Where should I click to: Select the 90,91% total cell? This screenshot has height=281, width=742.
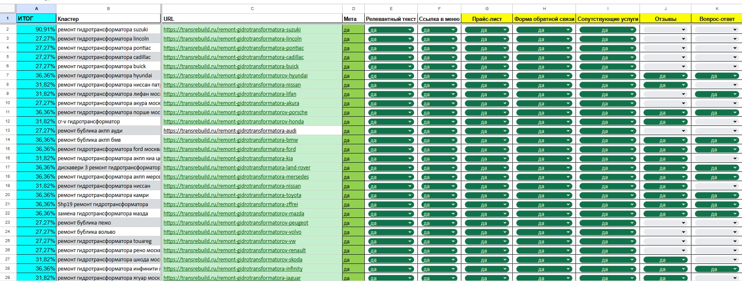[x=36, y=29]
